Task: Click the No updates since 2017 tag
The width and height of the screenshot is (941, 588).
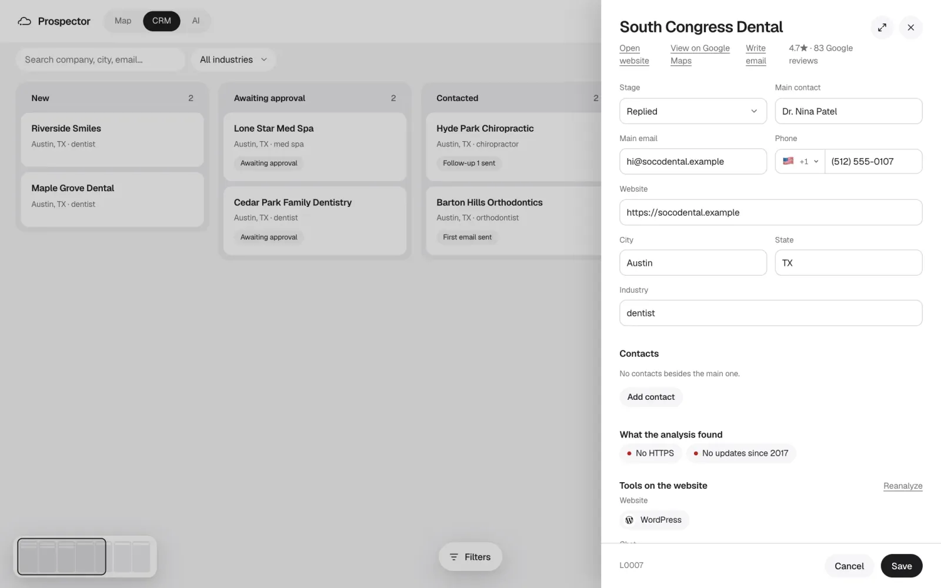Action: click(x=741, y=453)
